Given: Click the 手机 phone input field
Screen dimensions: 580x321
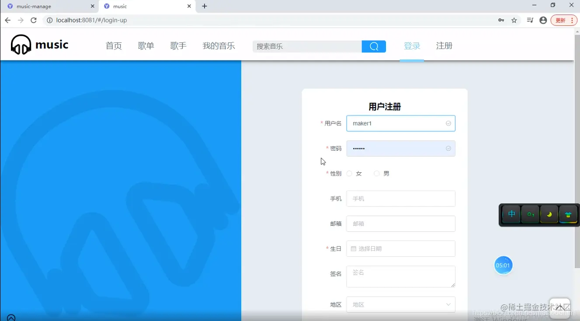Looking at the screenshot, I should pos(400,198).
